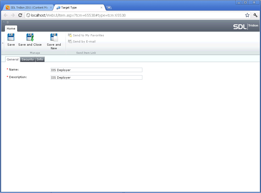This screenshot has width=261, height=193.
Task: Click the Save and New icon
Action: [x=54, y=38]
